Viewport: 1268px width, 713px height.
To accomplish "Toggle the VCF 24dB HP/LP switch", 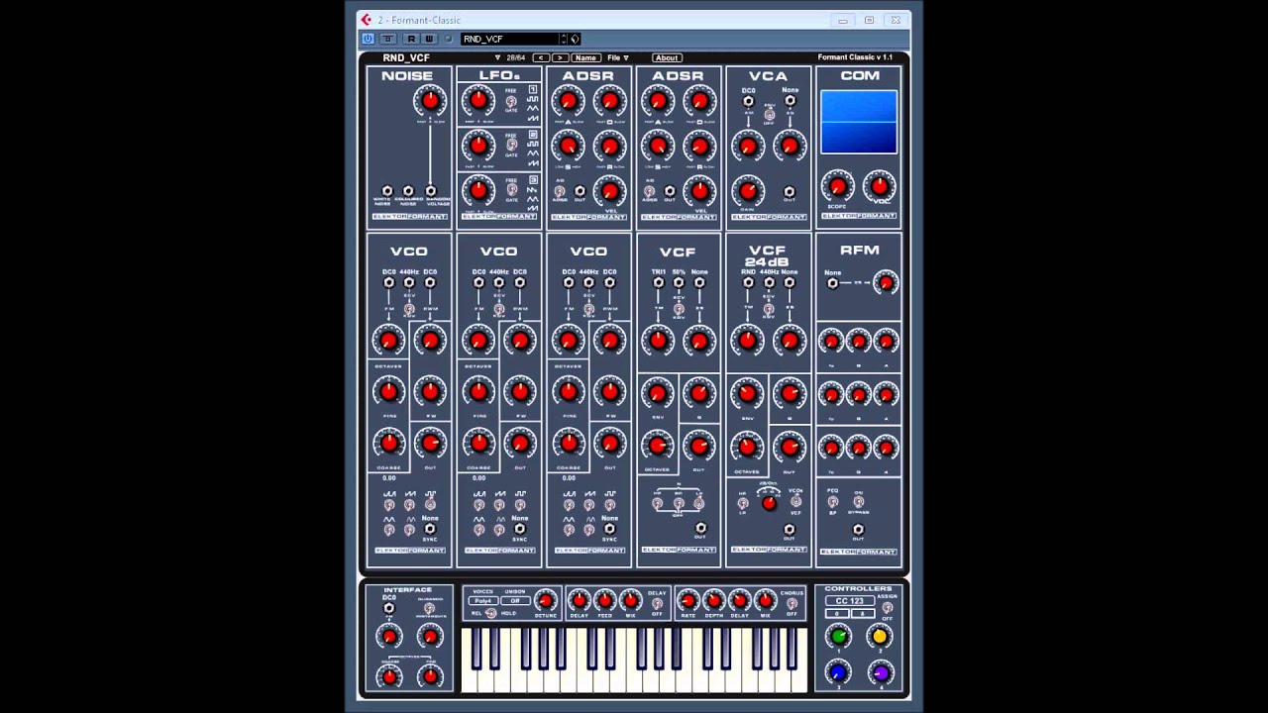I will click(743, 503).
